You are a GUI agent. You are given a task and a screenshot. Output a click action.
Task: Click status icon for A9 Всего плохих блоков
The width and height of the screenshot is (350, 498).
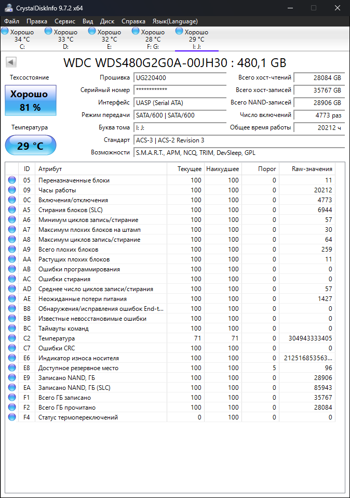point(12,249)
